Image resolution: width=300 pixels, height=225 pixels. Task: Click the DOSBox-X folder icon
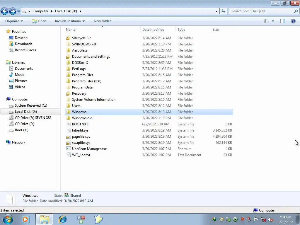coord(68,63)
